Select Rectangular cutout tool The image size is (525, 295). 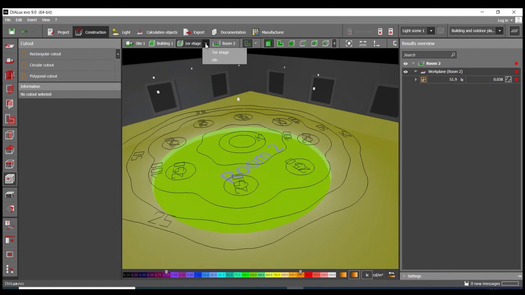[67, 54]
